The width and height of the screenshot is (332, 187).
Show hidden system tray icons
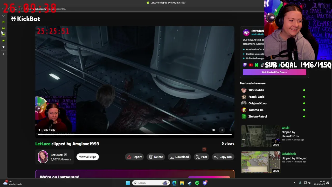[294, 183]
